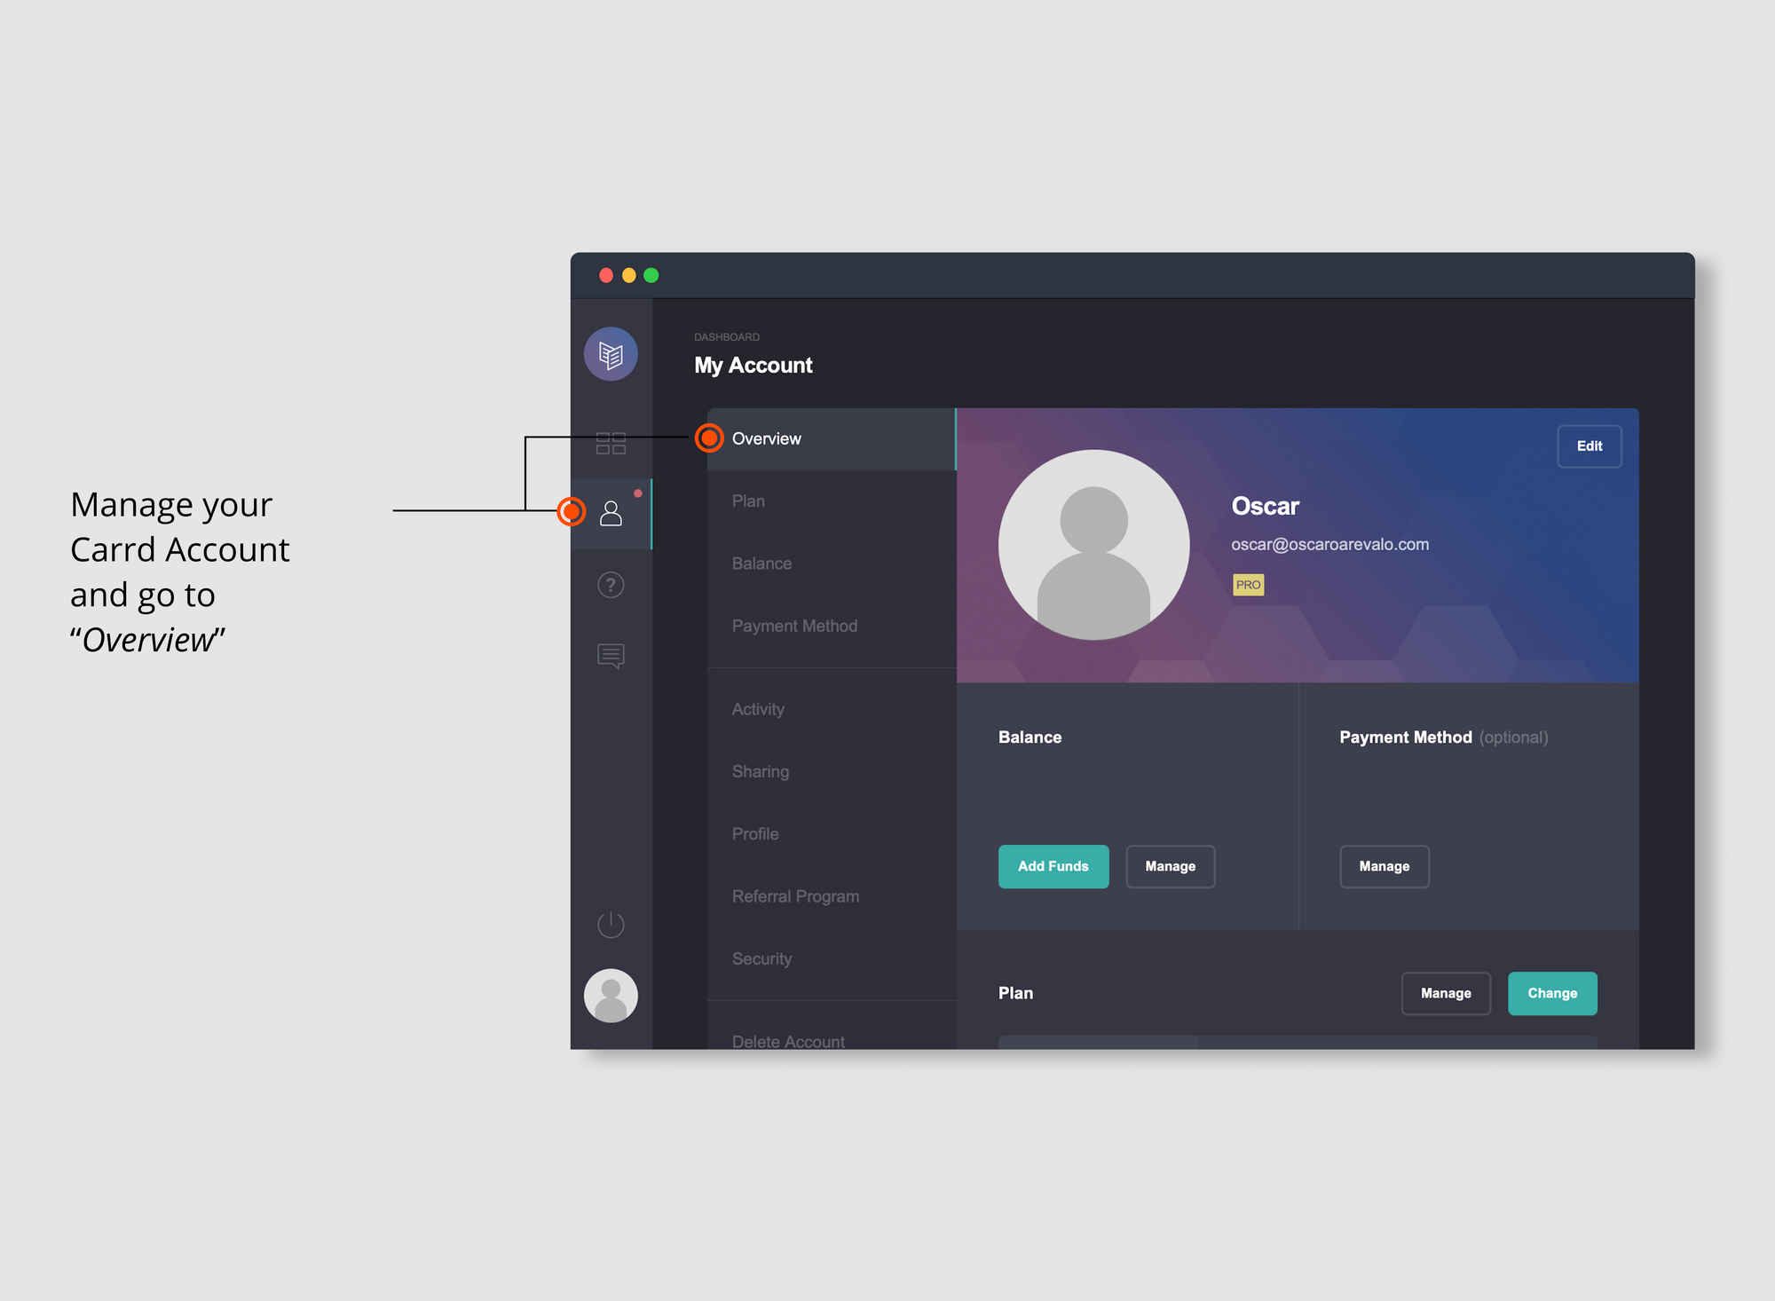Click the help question mark icon
This screenshot has height=1301, width=1775.
(611, 584)
